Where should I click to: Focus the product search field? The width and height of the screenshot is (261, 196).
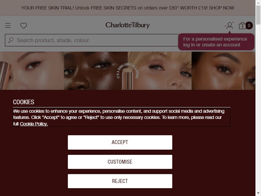click(x=92, y=40)
